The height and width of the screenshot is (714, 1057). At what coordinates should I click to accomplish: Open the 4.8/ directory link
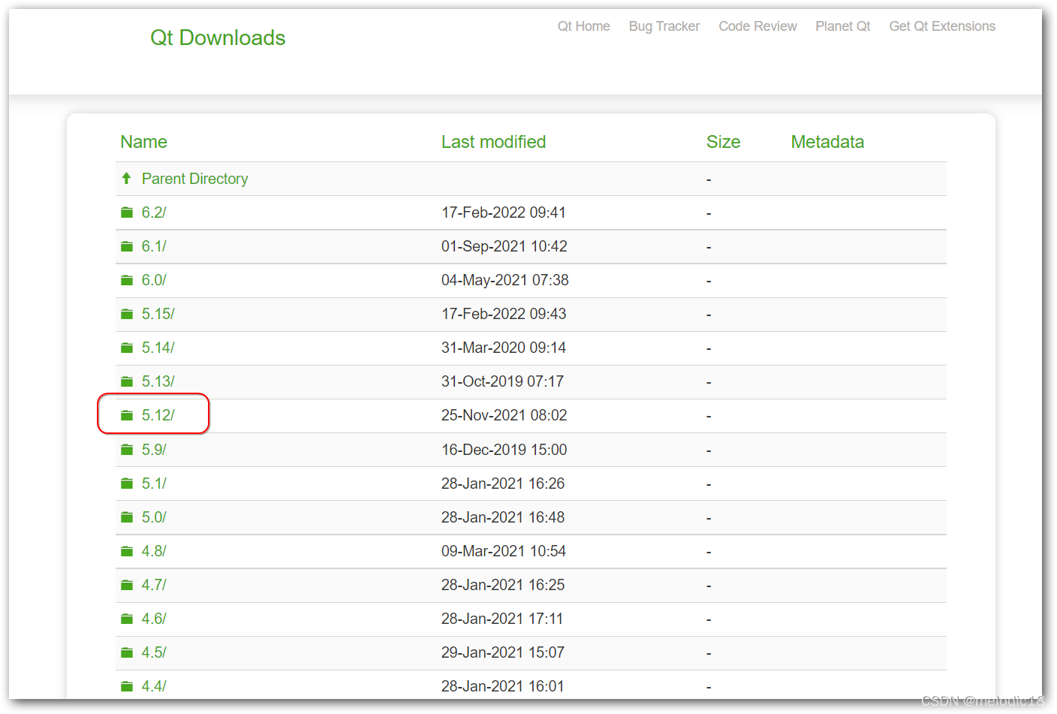tap(154, 551)
